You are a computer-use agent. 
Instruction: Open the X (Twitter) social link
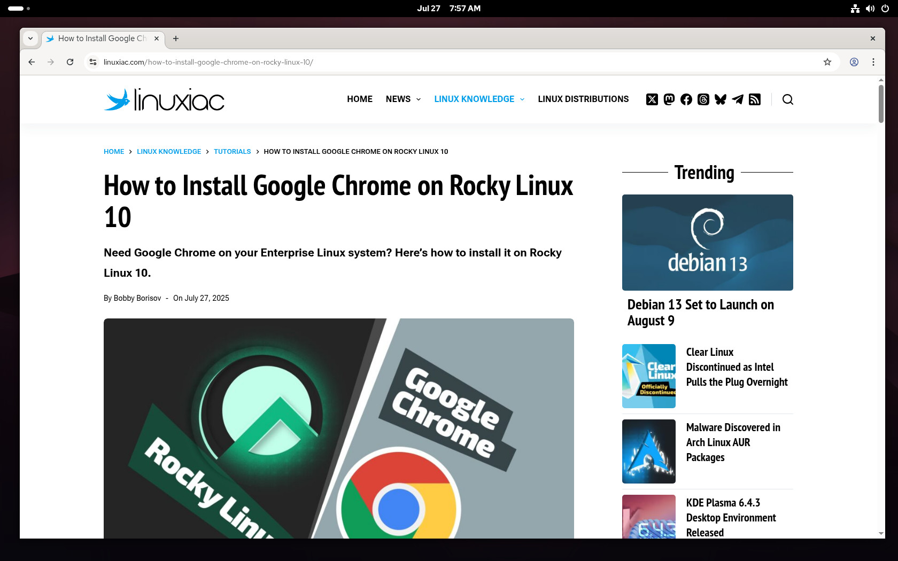coord(652,99)
